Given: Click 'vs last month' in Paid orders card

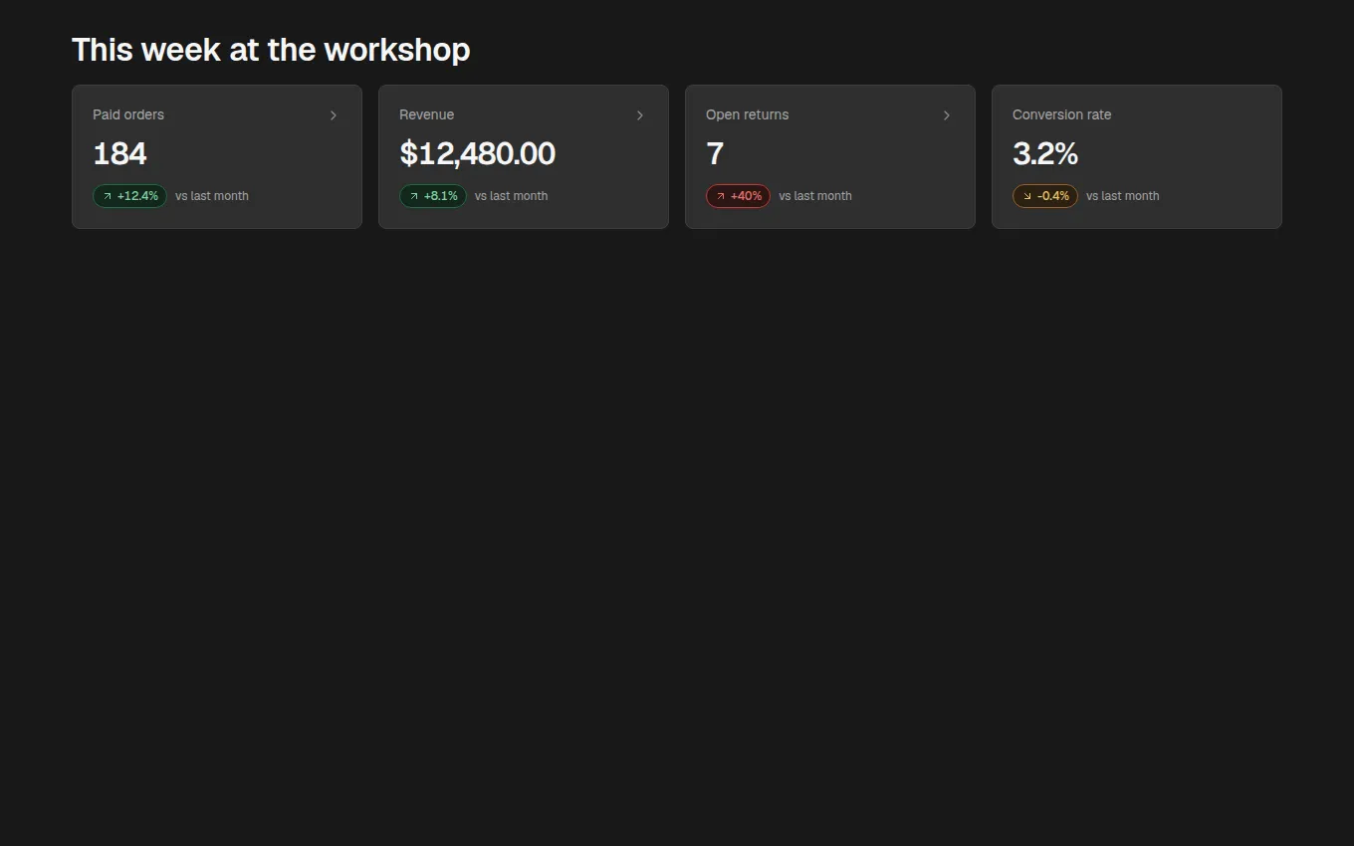Looking at the screenshot, I should (212, 196).
